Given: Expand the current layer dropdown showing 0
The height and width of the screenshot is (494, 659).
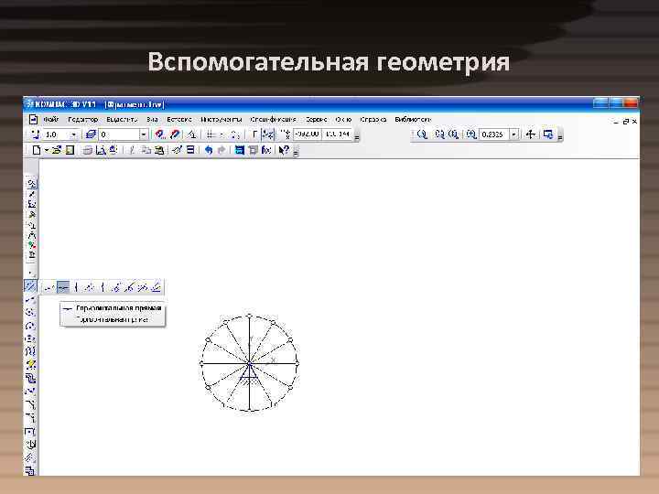Looking at the screenshot, I should [144, 134].
